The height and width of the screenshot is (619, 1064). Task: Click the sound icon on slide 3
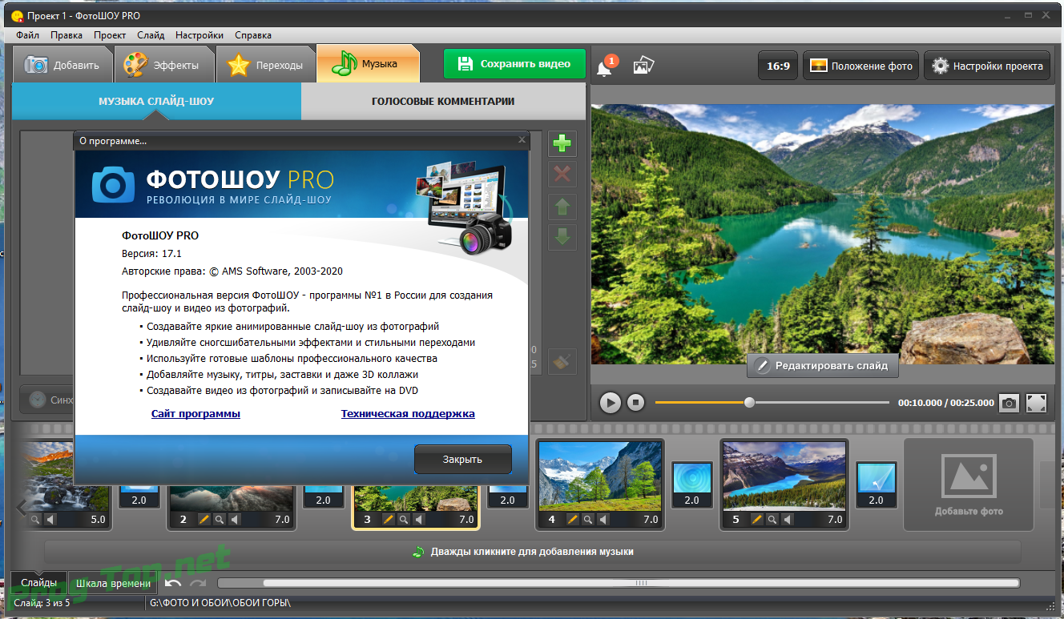point(418,520)
